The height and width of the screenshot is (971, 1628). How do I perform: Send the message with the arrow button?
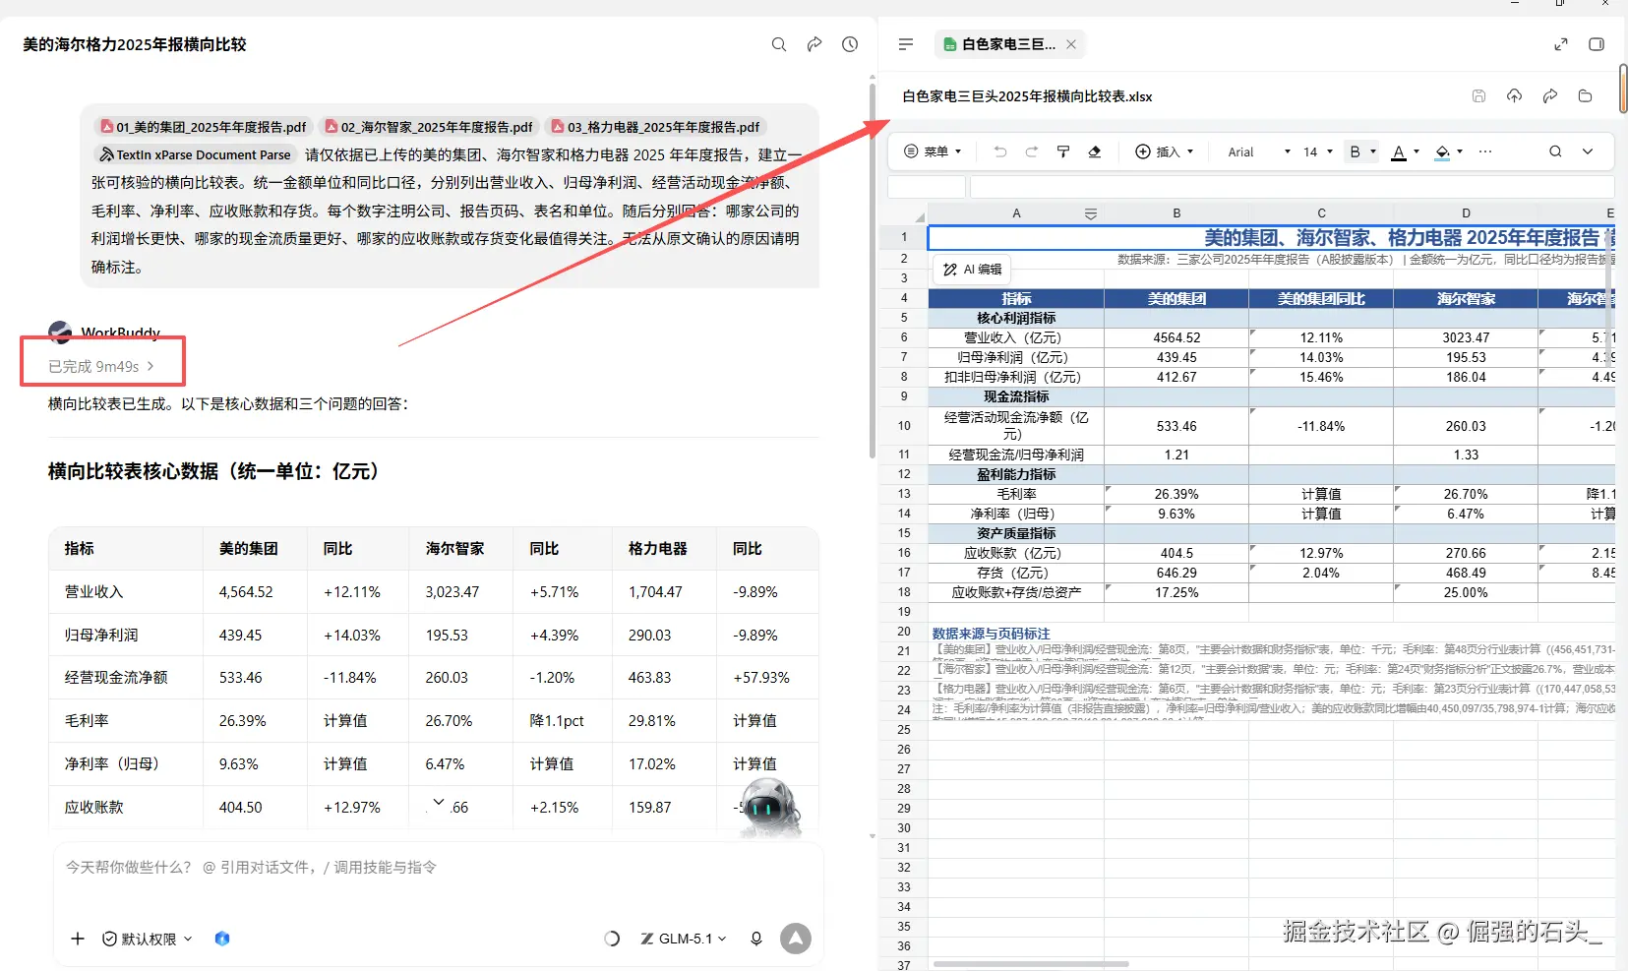pos(796,939)
